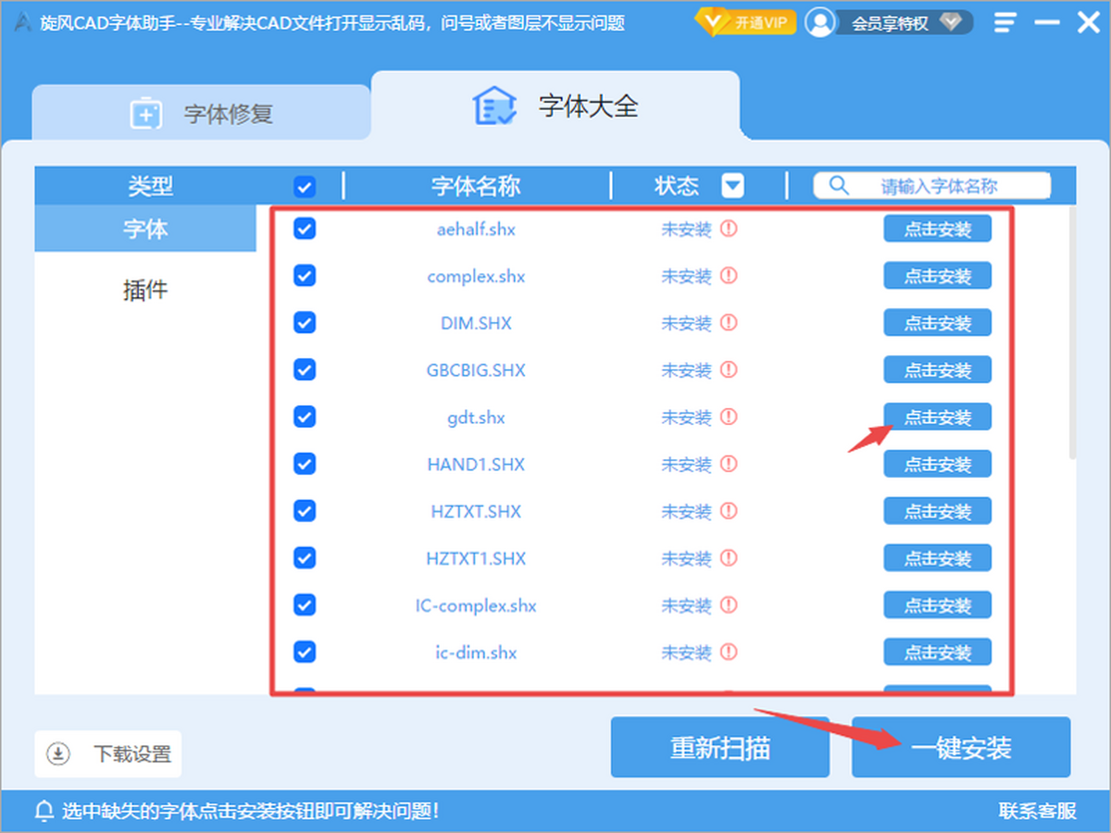
Task: Click 点击安装 for GBCBIG.SHX
Action: 937,370
